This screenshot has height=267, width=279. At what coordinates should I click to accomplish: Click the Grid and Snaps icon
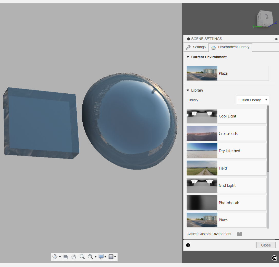(x=111, y=257)
